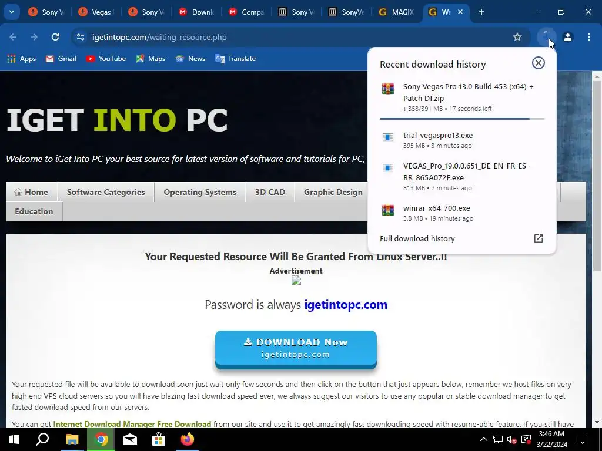The height and width of the screenshot is (451, 602).
Task: Click exe icon beside trial_vegaspro13.exe
Action: point(388,137)
